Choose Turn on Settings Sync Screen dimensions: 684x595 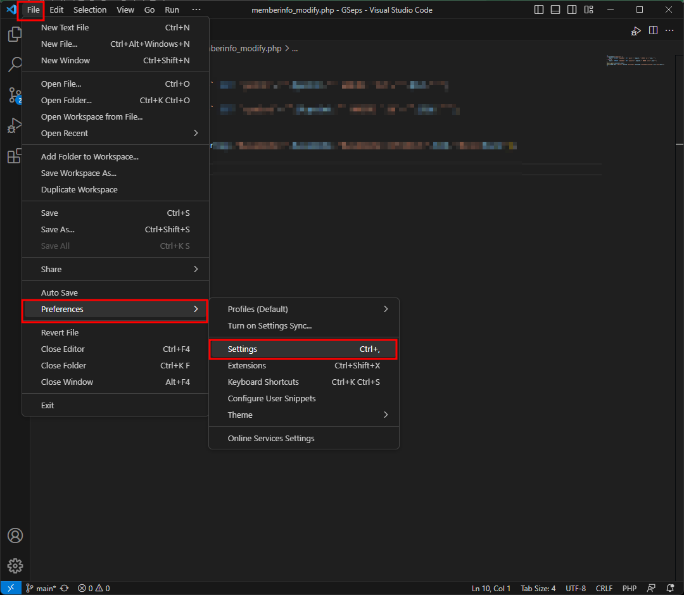click(x=303, y=325)
